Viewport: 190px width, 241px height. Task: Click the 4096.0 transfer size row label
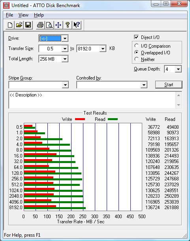[x=16, y=202]
